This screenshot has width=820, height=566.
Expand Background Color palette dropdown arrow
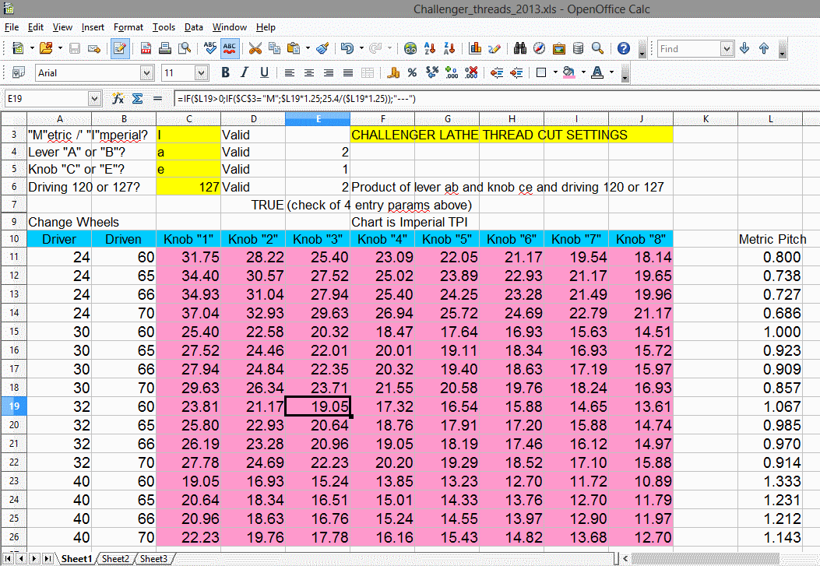tap(583, 72)
